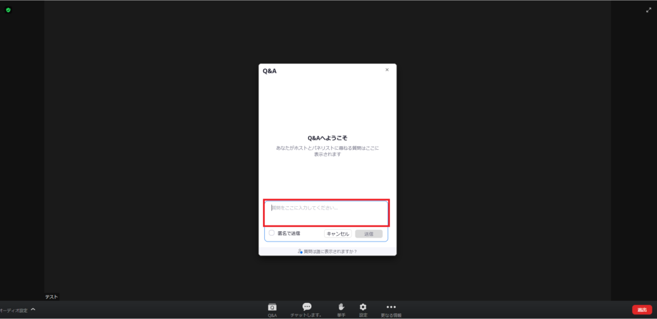This screenshot has width=657, height=319.
Task: Enable the 匿名で送信 checkbox
Action: tap(271, 233)
